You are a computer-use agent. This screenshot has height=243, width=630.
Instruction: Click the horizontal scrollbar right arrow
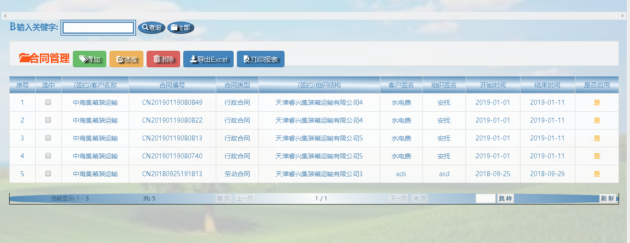[x=623, y=16]
